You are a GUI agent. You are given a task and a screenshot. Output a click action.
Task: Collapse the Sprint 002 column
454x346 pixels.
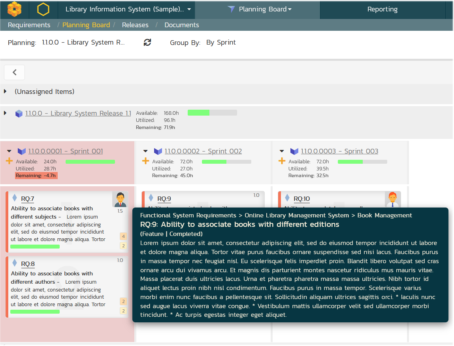pyautogui.click(x=146, y=151)
